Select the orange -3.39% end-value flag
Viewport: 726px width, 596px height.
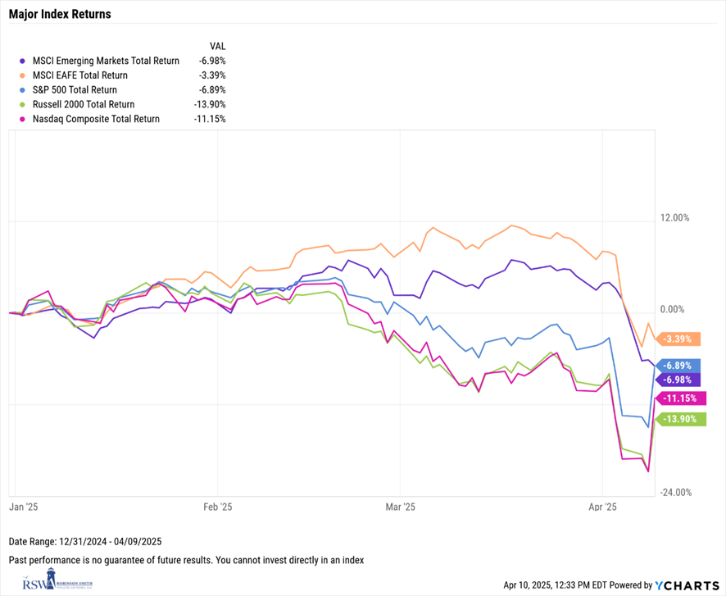pyautogui.click(x=679, y=338)
